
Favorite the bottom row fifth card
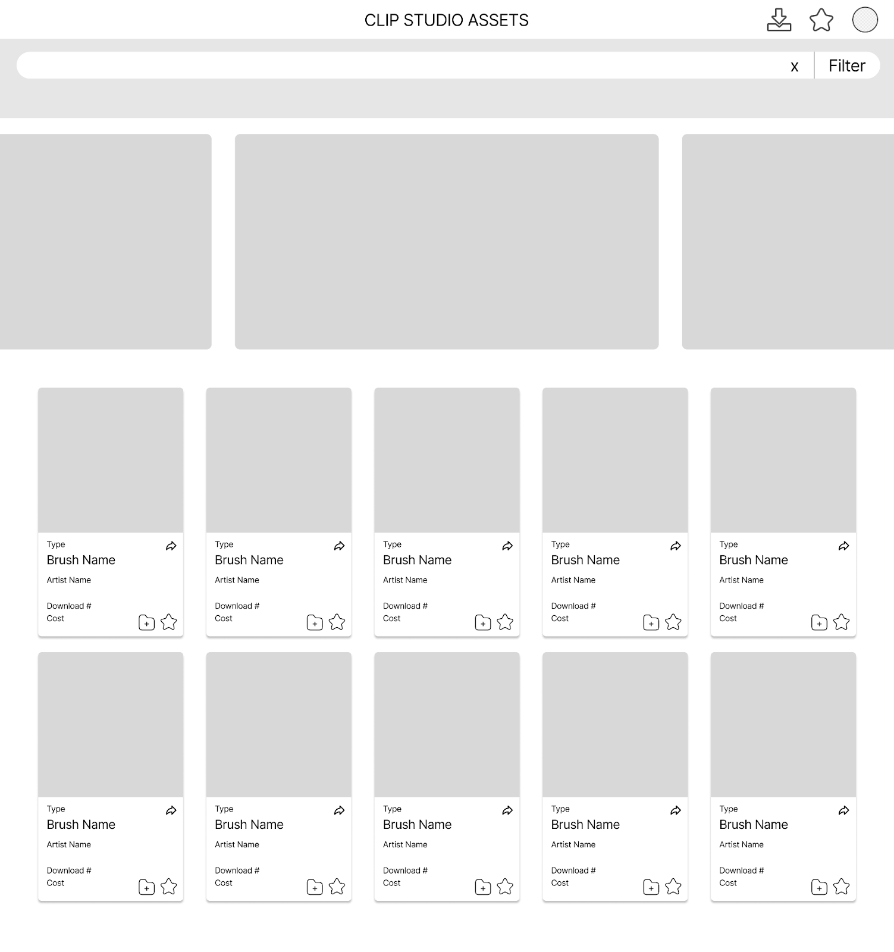[841, 887]
